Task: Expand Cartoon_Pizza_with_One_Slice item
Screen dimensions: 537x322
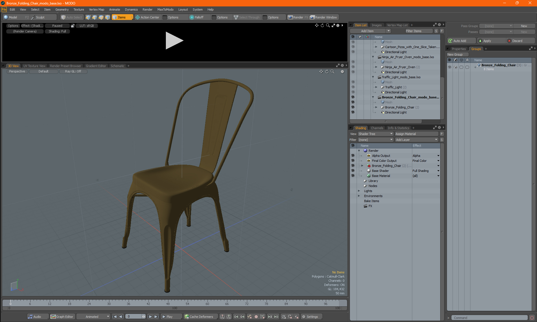Action: [x=376, y=47]
